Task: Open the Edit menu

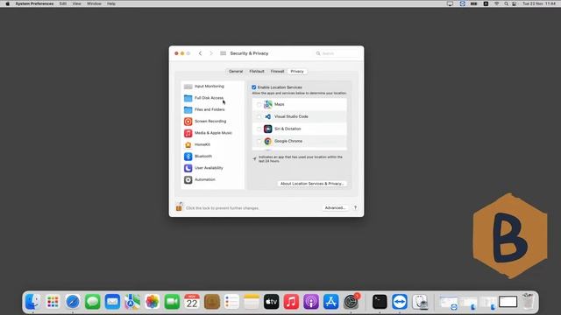Action: (63, 3)
